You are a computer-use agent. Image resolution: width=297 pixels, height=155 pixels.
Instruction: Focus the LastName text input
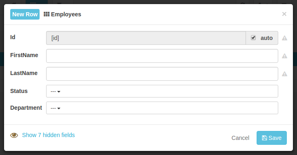pos(162,74)
